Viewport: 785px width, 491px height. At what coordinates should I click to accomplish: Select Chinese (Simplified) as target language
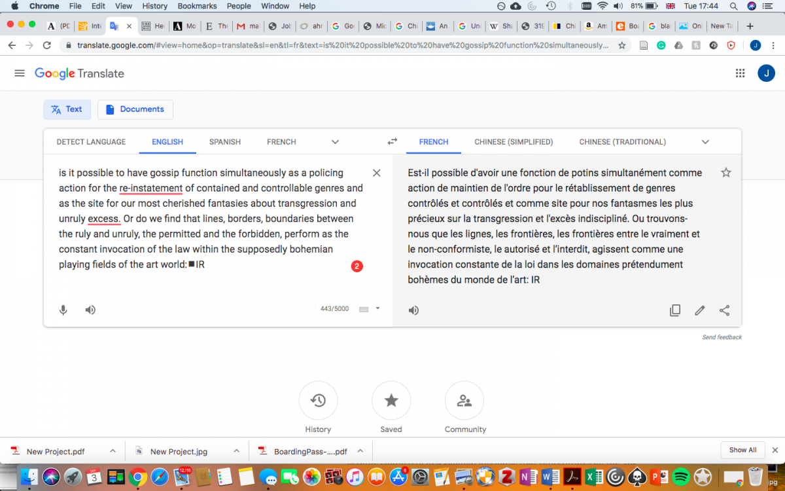pyautogui.click(x=514, y=141)
